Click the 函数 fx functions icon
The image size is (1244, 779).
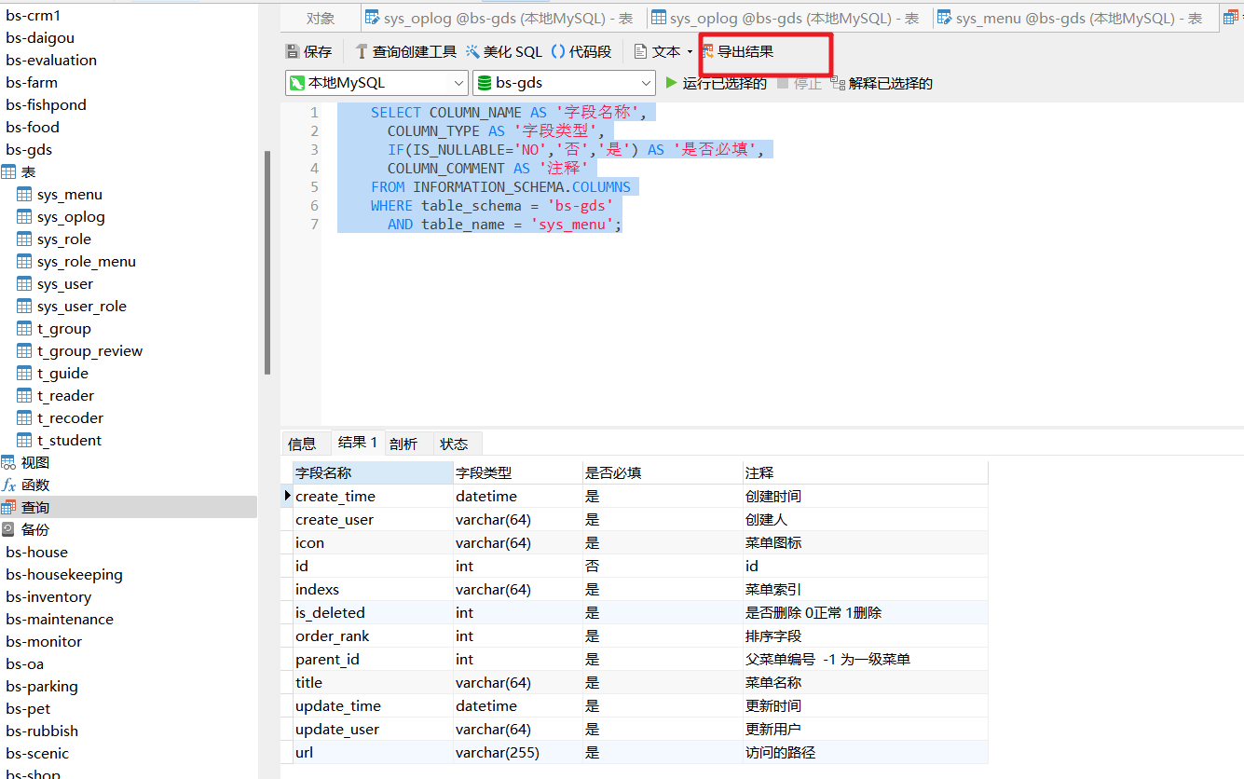pos(8,485)
